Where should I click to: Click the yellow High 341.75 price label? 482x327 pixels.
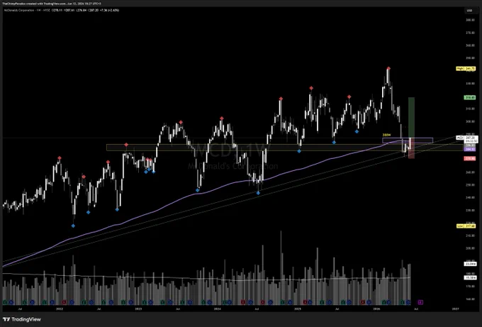tap(466, 69)
